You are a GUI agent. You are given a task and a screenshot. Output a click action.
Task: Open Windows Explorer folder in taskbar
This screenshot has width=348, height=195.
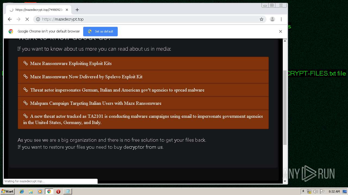pos(31,191)
